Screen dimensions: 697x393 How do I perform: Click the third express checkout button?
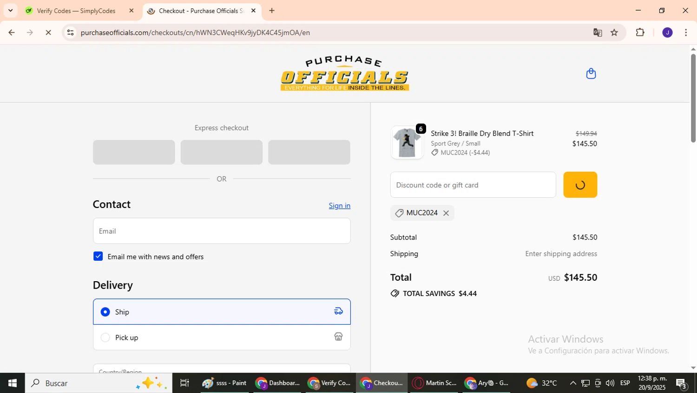coord(309,152)
